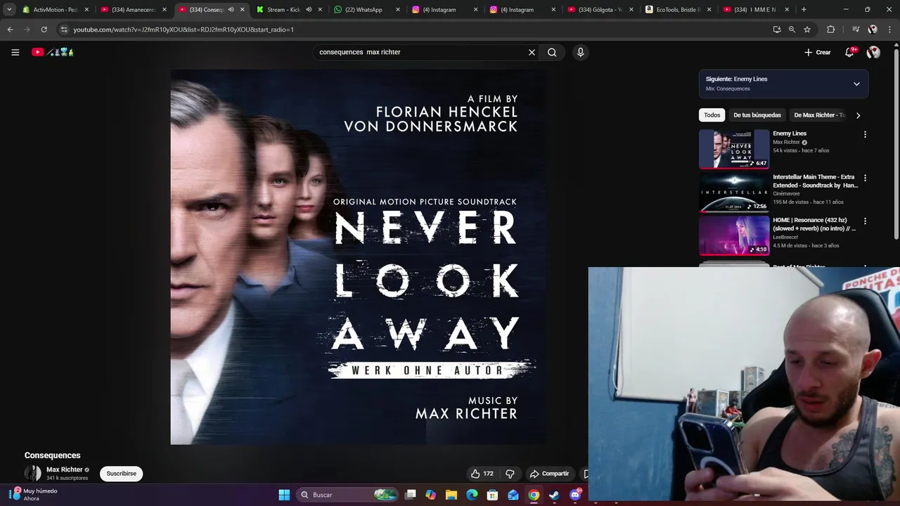Open Max Richter channel avatar
This screenshot has width=900, height=506.
click(x=33, y=473)
